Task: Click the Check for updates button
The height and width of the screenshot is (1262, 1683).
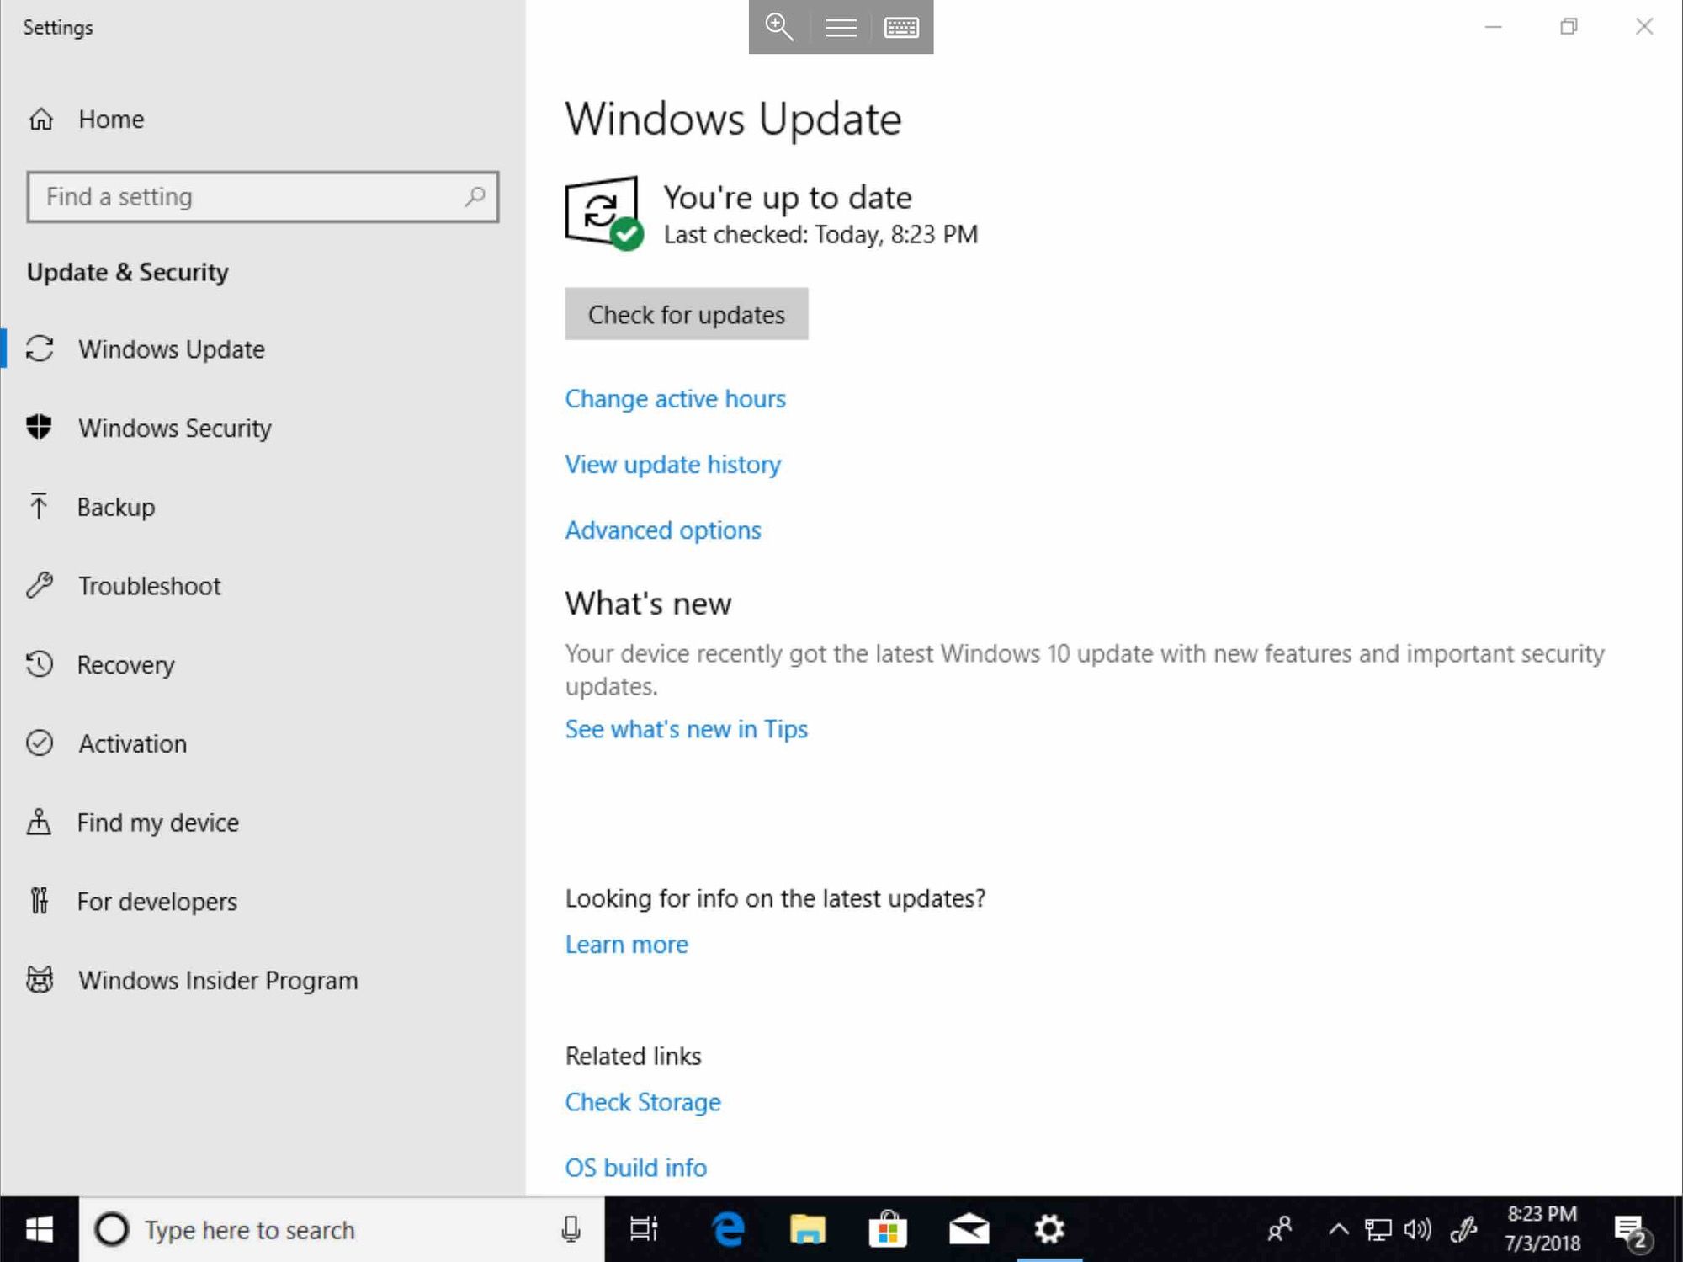Action: point(687,314)
